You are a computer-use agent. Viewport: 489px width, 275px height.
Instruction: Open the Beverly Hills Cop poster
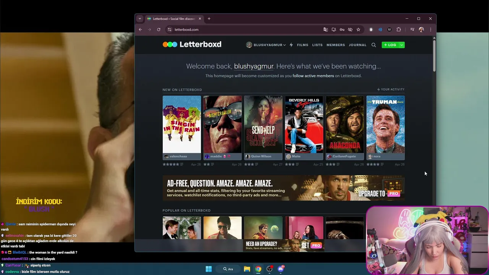tap(304, 125)
